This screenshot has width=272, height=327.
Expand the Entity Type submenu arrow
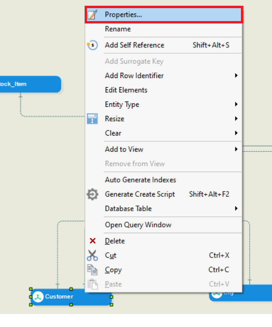[x=236, y=104]
